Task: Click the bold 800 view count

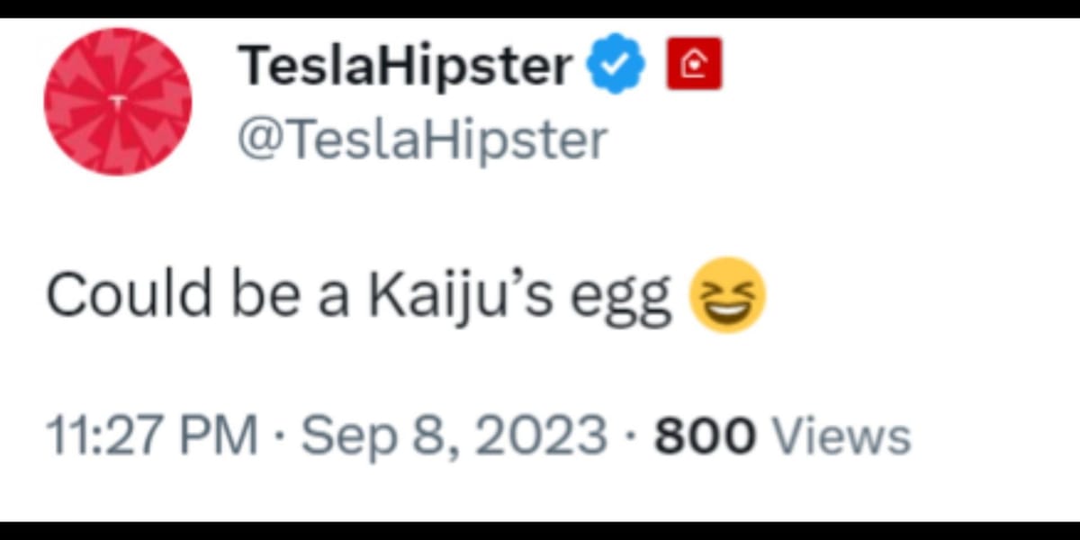Action: pyautogui.click(x=705, y=436)
